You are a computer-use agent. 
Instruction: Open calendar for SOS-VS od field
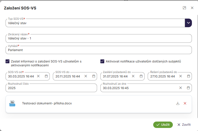click(46, 76)
